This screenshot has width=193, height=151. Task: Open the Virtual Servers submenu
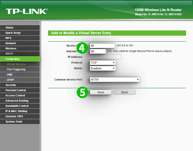(x=20, y=64)
